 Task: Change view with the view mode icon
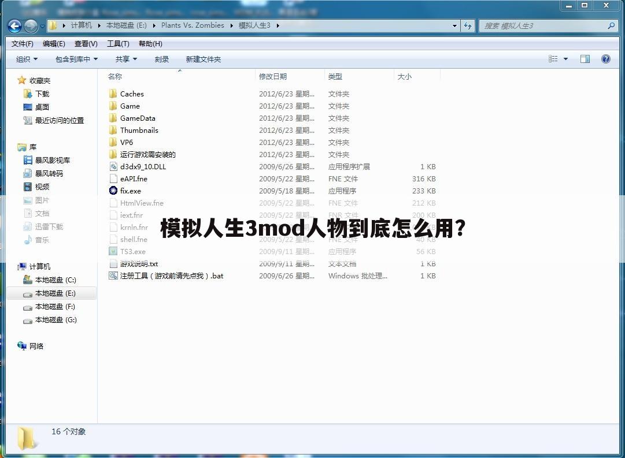(x=553, y=59)
